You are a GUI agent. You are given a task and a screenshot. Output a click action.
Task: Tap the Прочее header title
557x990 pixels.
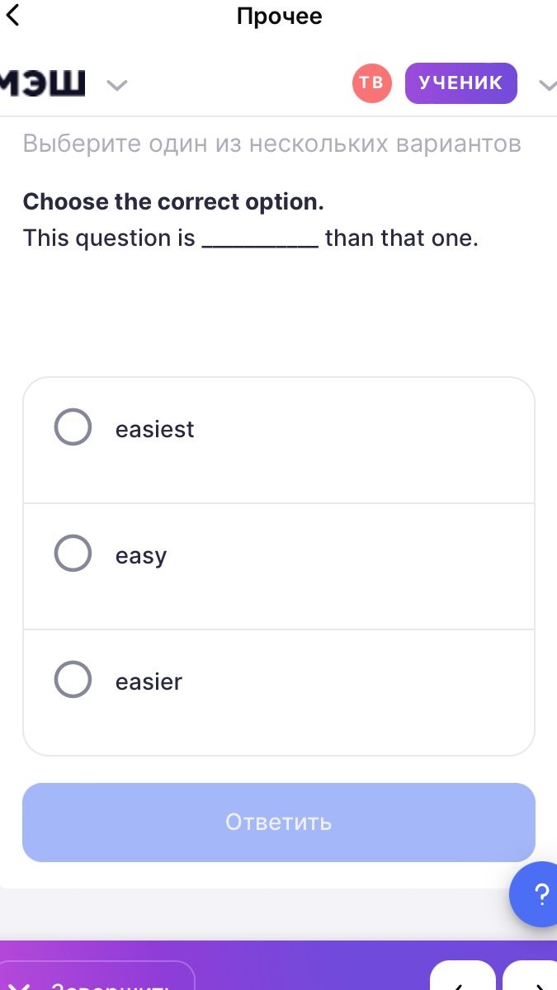(279, 16)
